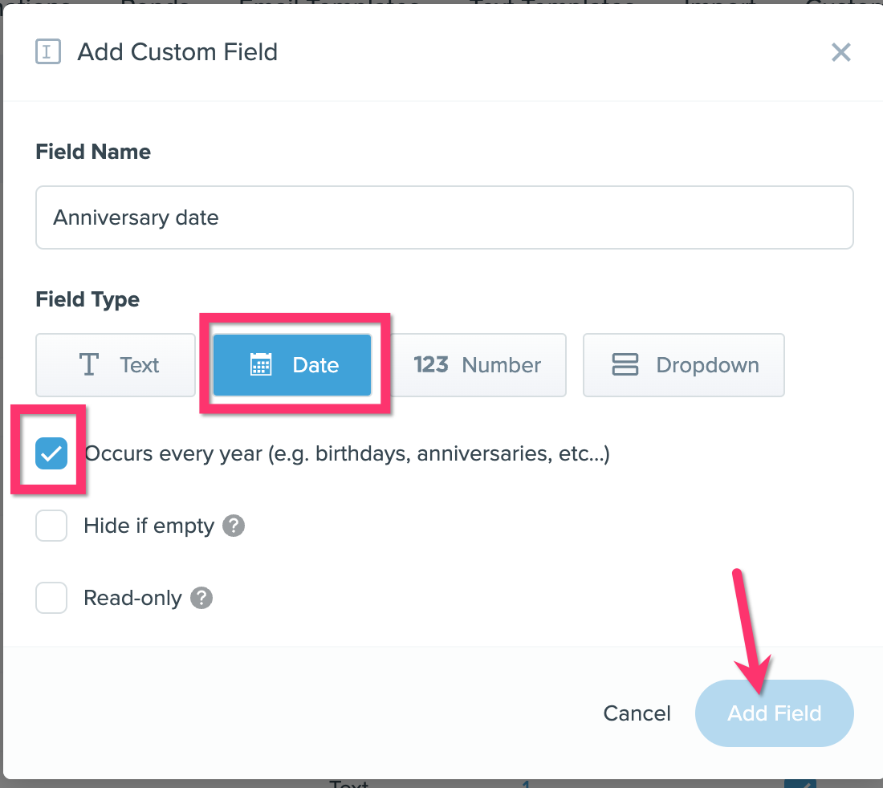The height and width of the screenshot is (788, 883).
Task: Click the "Occurs every year" label text
Action: (347, 454)
